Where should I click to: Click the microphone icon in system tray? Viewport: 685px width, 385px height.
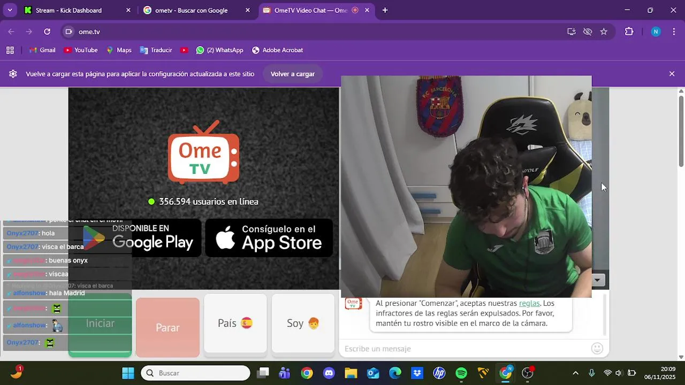coord(591,373)
